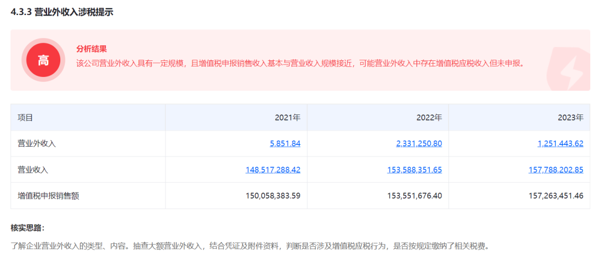Click the verification approach paragraph text
Viewport: 598px width, 260px height.
[250, 246]
